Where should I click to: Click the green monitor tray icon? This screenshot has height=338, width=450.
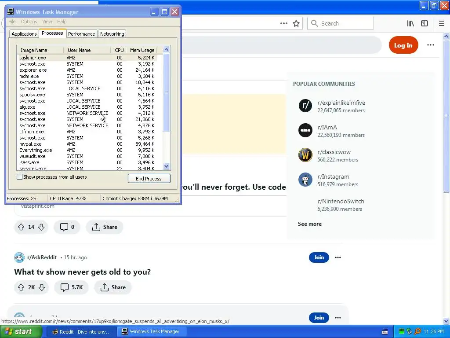(x=402, y=332)
